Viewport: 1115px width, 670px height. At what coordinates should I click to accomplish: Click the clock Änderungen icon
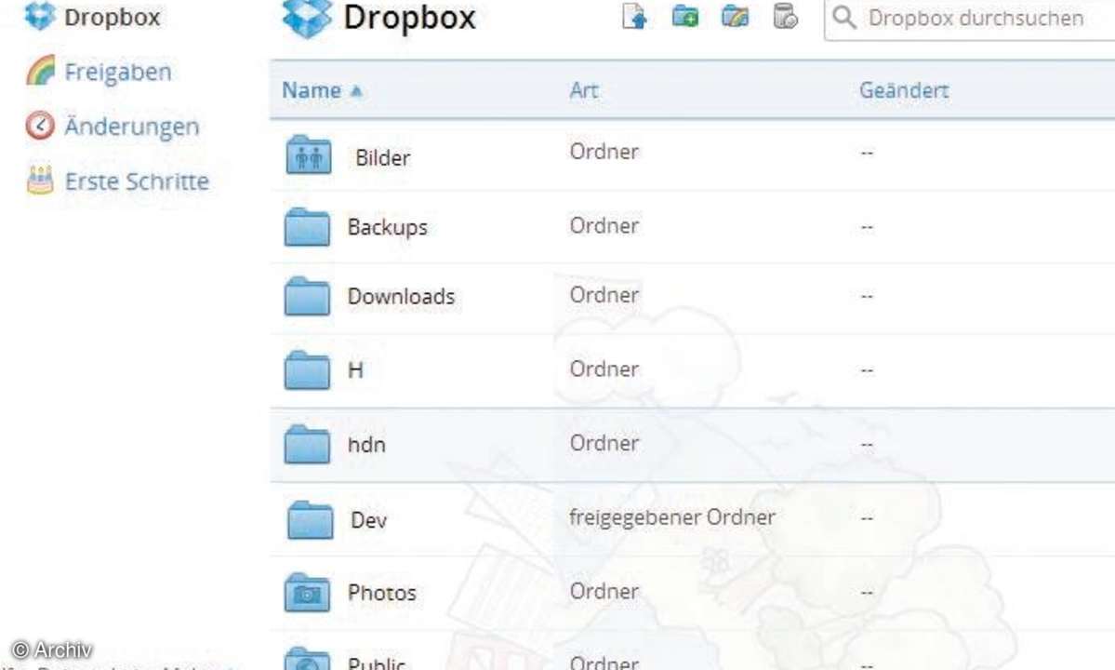tap(40, 126)
